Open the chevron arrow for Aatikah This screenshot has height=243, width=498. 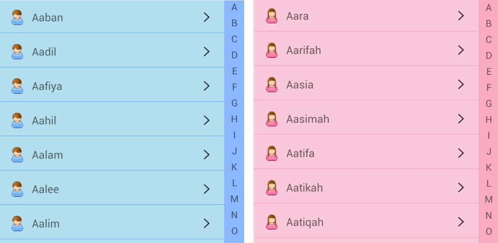click(x=461, y=188)
